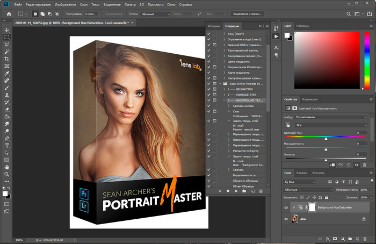This screenshot has width=376, height=244.
Task: Open the Набор preset dropdown
Action: tap(332, 117)
